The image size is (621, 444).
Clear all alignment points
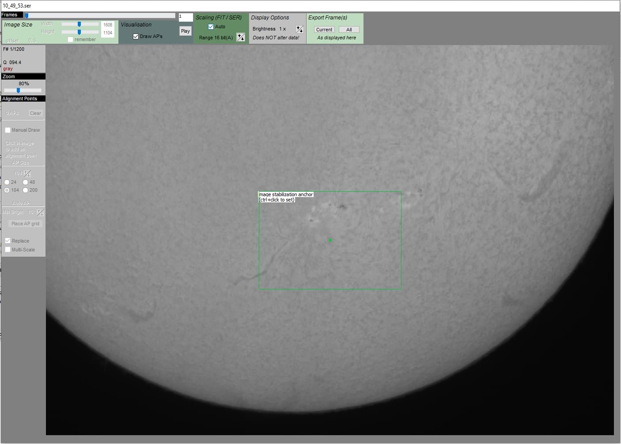click(x=35, y=113)
